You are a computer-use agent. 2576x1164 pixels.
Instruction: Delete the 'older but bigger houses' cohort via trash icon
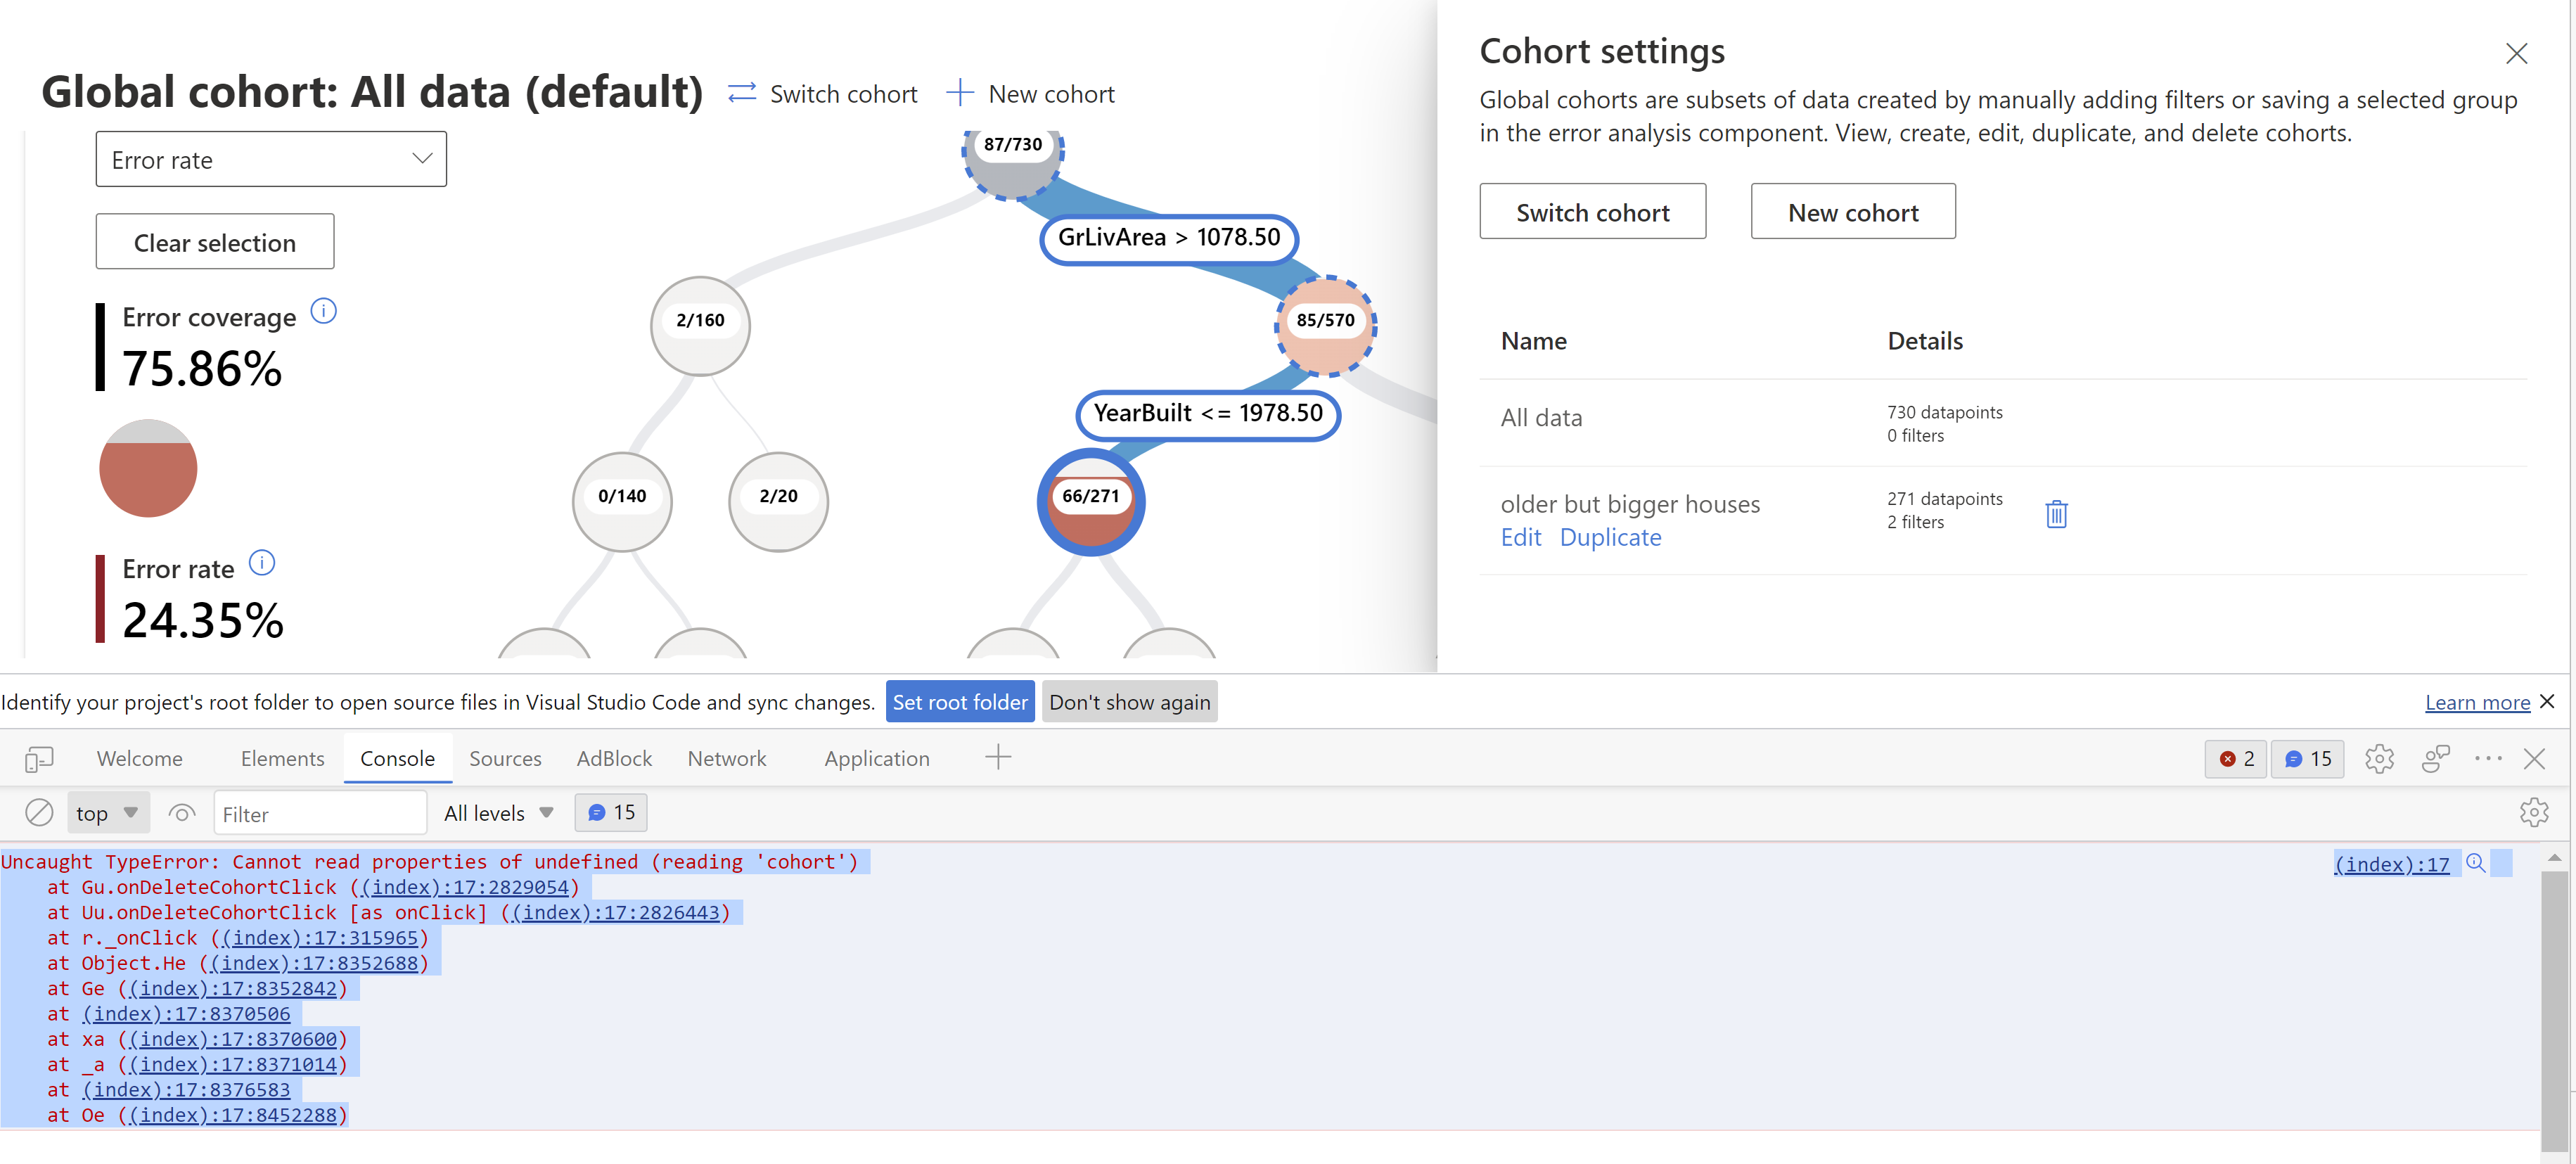2056,513
